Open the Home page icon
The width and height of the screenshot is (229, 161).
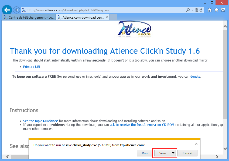coord(210,10)
